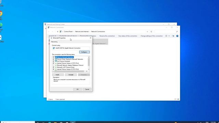The image size is (219, 123).
Task: Open the Organize menu
Action: click(52, 36)
